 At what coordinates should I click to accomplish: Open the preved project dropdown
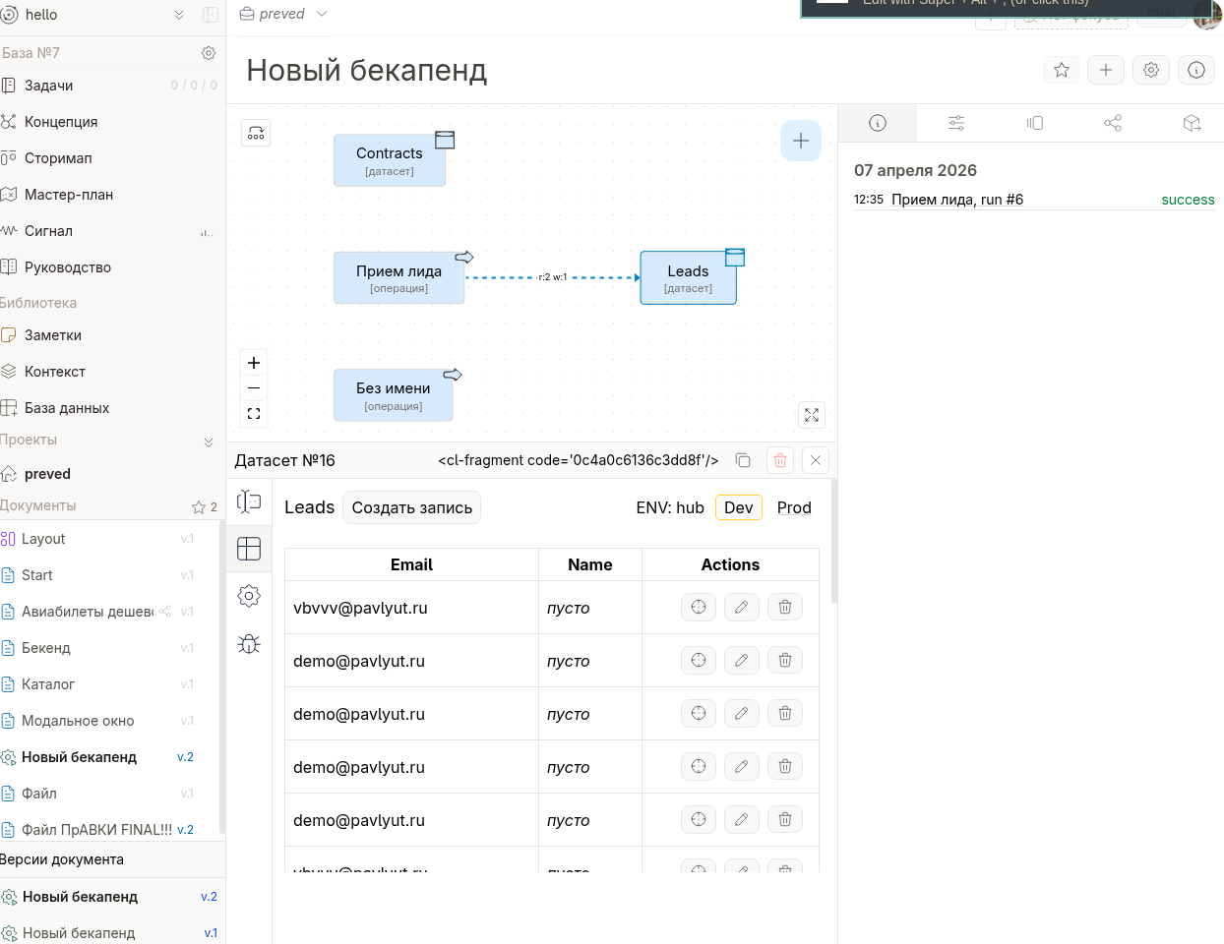321,14
